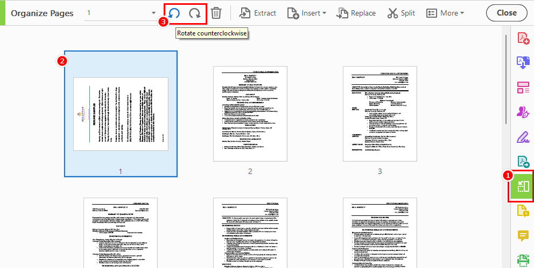Open the Fill & Sign tool in sidebar

pos(523,136)
